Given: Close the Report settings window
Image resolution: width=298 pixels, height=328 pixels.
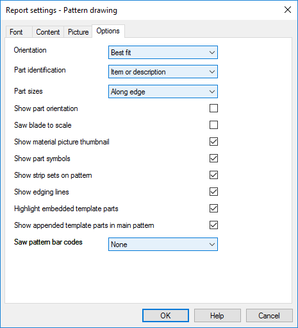Looking at the screenshot, I should [x=288, y=10].
